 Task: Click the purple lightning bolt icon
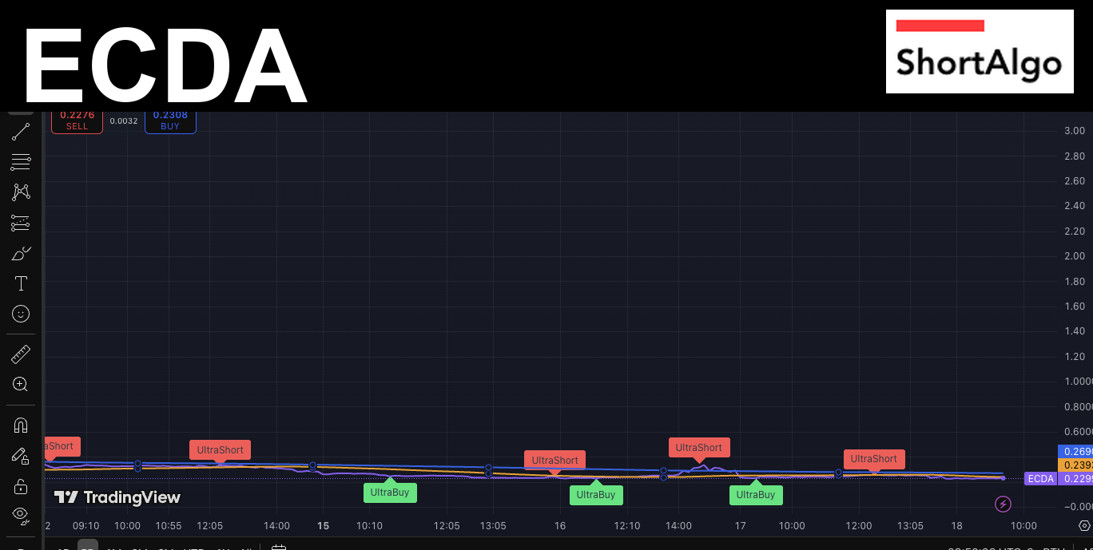(x=1004, y=504)
